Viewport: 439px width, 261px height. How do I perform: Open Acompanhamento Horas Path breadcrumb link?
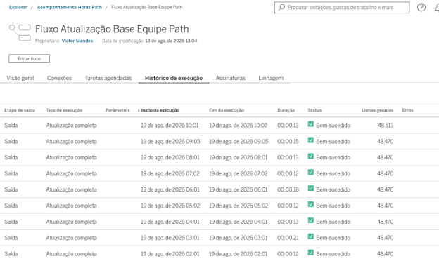[70, 7]
